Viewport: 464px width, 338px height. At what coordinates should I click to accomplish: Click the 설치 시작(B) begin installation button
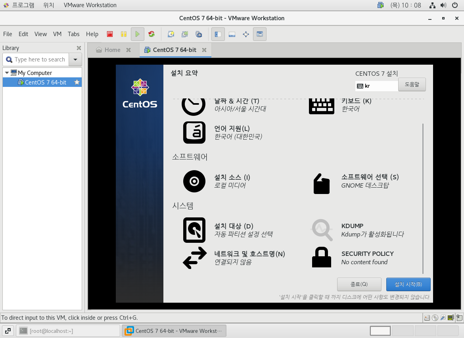[x=408, y=284]
